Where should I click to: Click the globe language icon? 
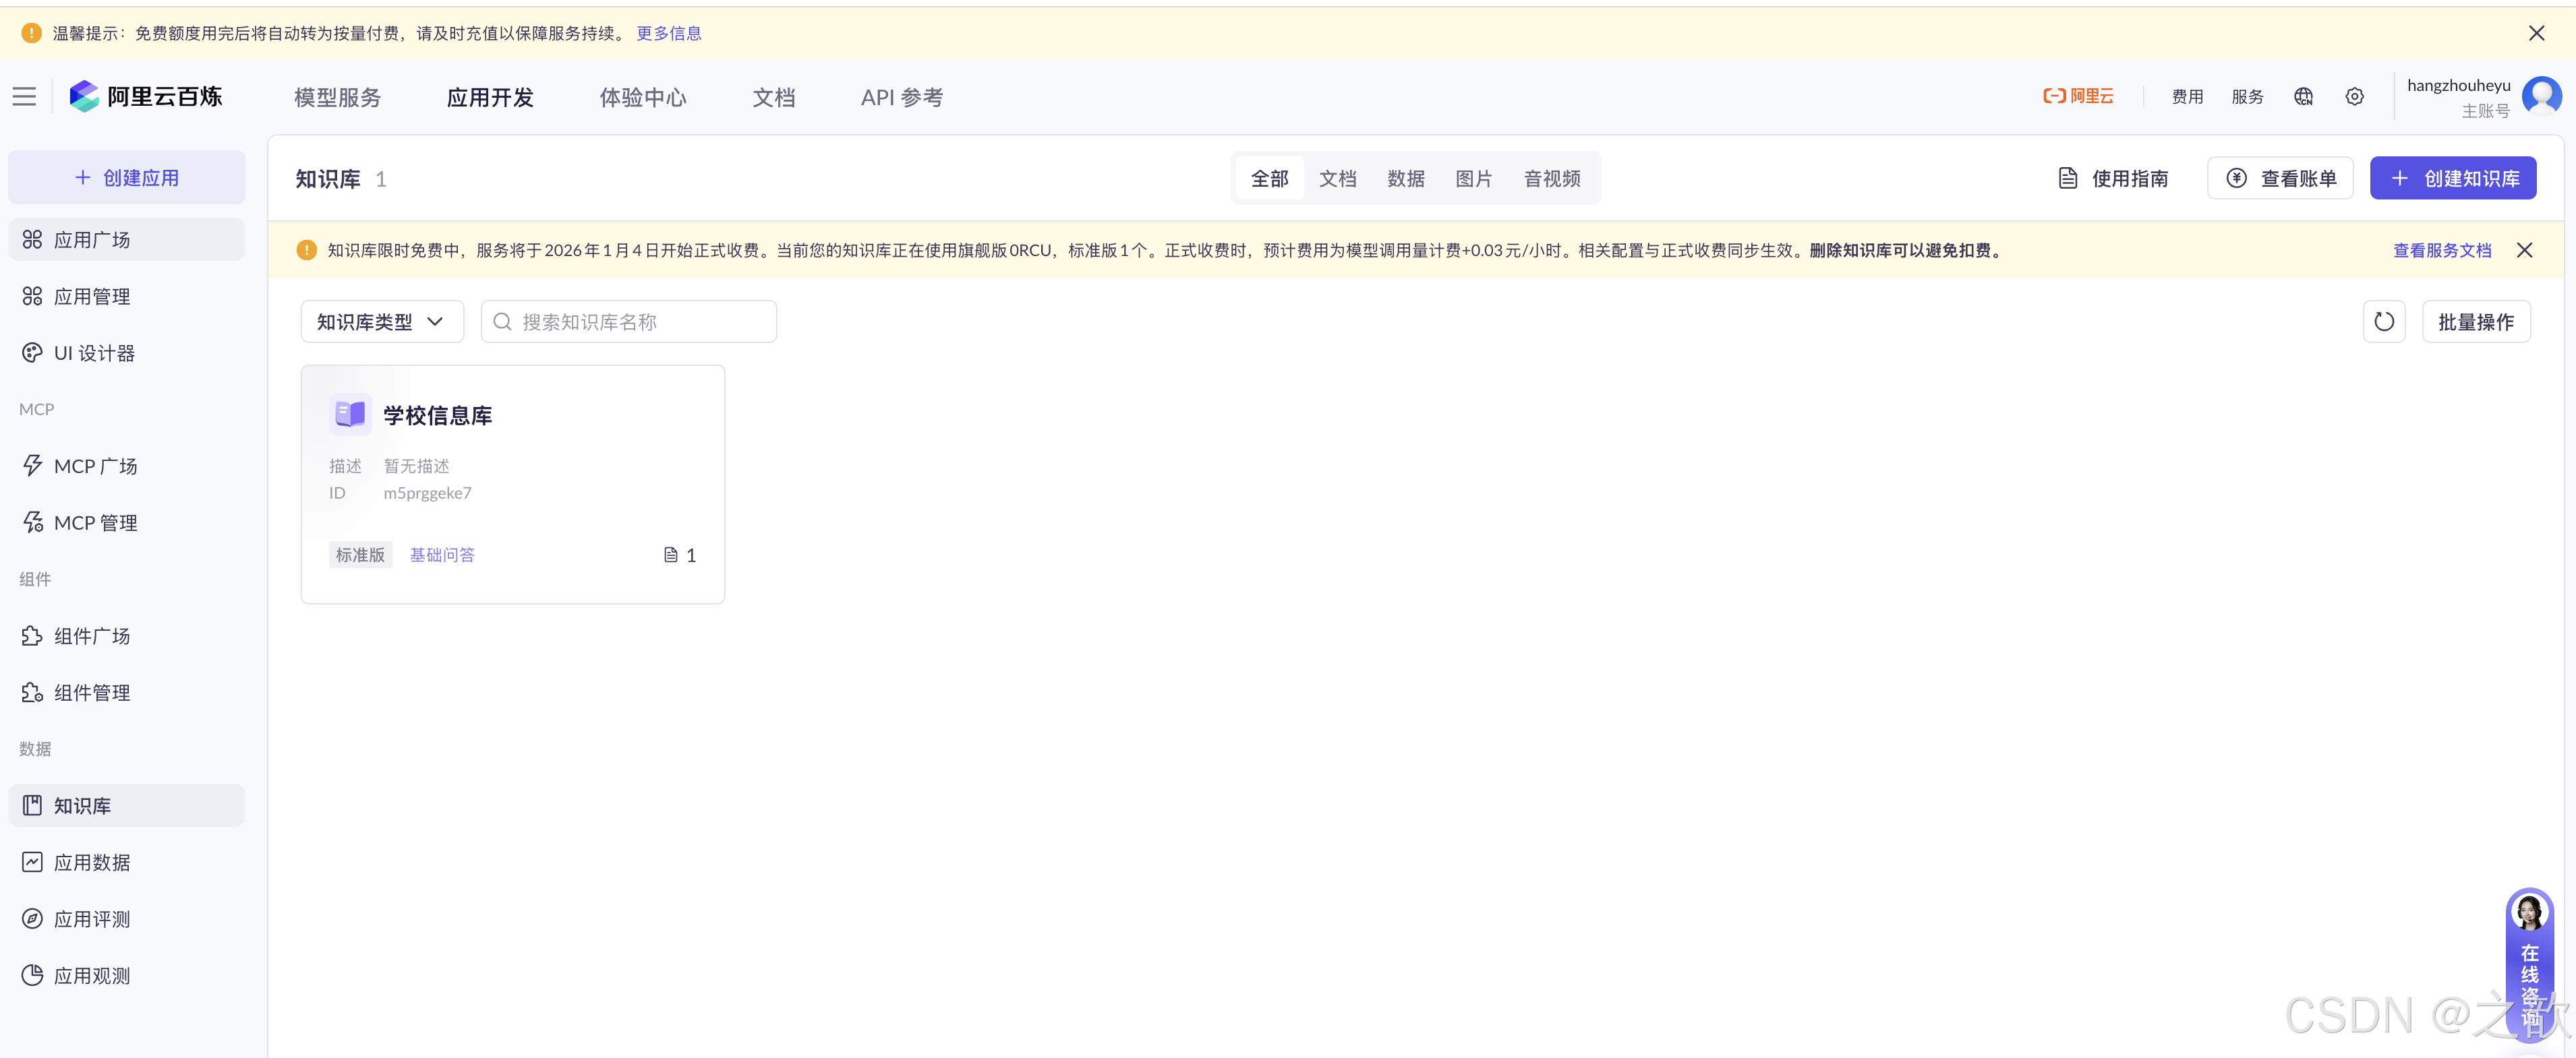point(2303,97)
